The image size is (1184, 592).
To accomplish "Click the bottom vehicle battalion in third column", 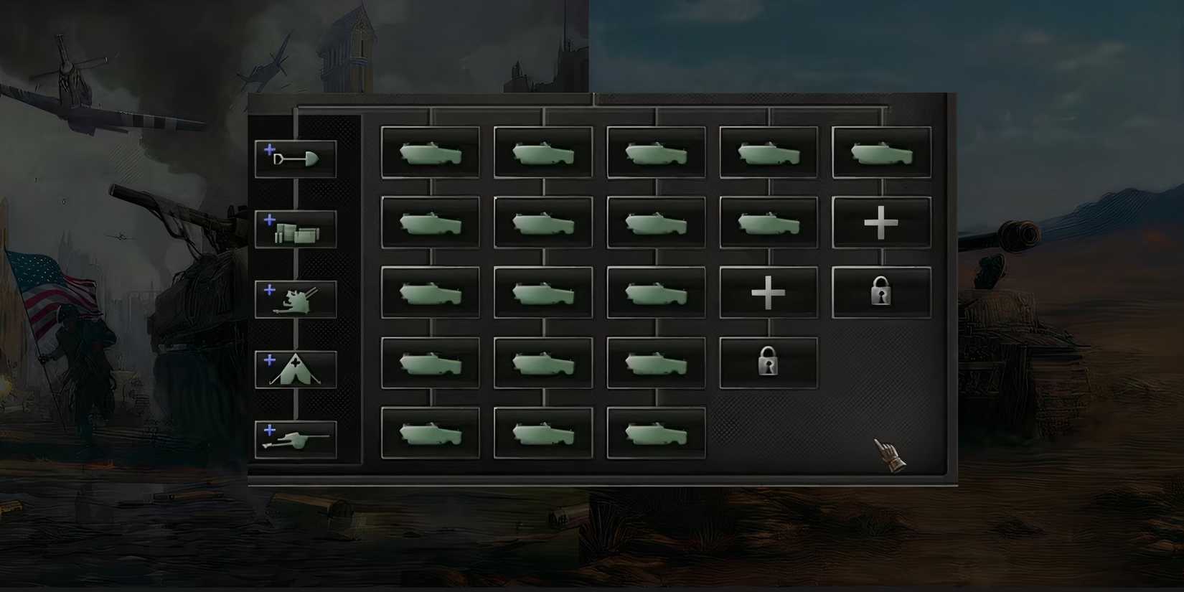I will tap(656, 433).
